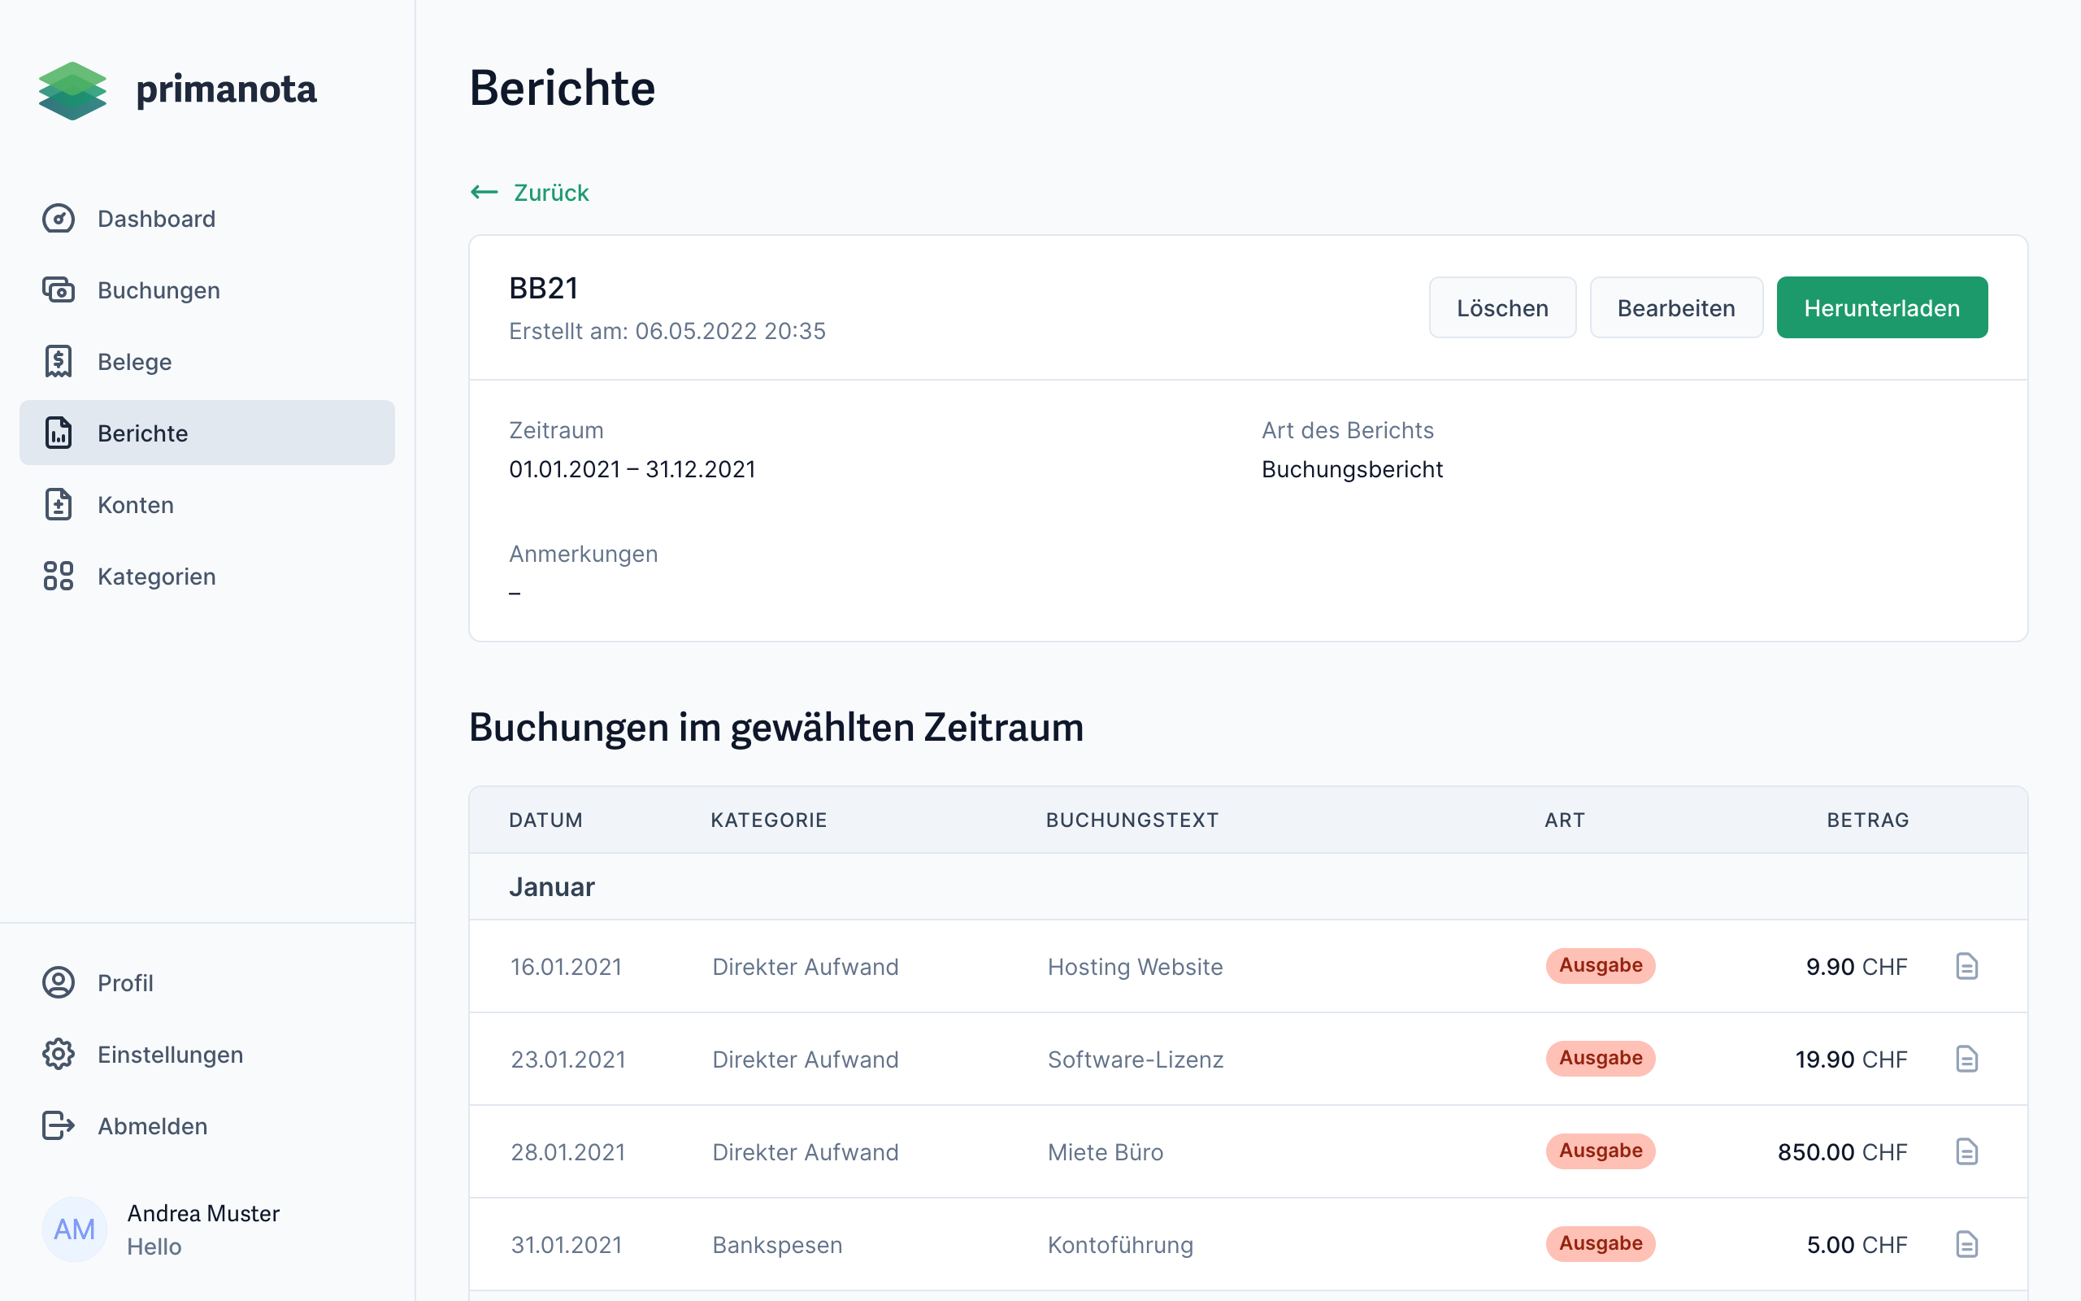The width and height of the screenshot is (2081, 1301).
Task: Click the Löschen button
Action: tap(1502, 307)
